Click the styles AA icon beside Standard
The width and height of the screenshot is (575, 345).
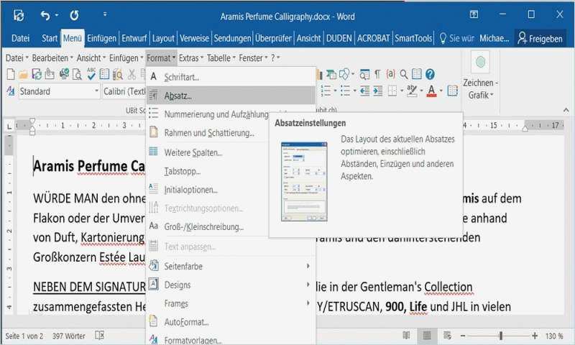tap(11, 91)
